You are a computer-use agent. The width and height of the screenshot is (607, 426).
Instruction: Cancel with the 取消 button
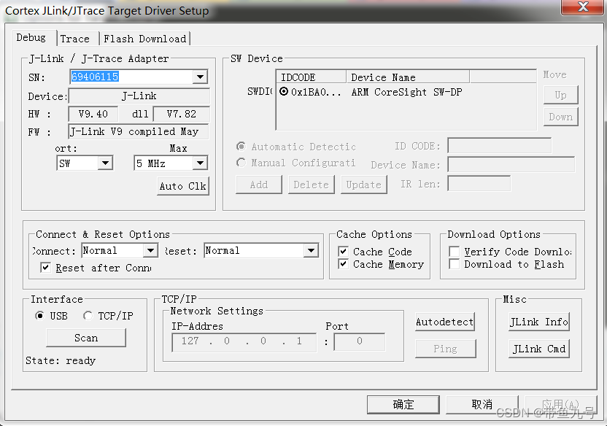pos(482,405)
